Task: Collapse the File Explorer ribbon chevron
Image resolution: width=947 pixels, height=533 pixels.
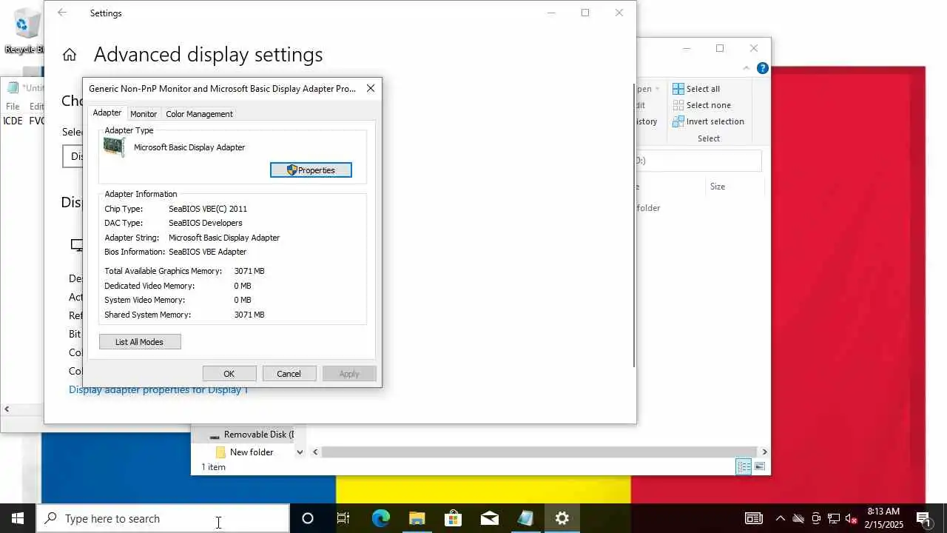Action: tap(746, 68)
